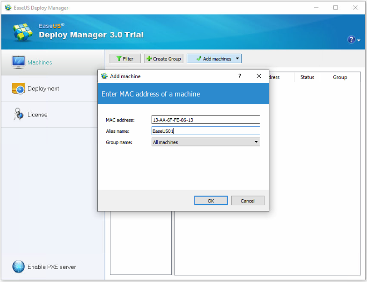The width and height of the screenshot is (367, 282).
Task: Click the 'Group name:' label
Action: [x=119, y=142]
